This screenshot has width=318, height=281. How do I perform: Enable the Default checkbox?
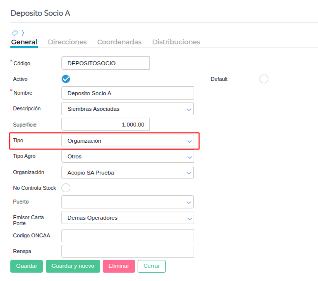tap(264, 79)
